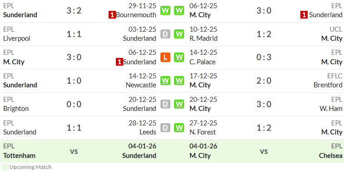Click the vs text for Tottenham Sunderland

click(x=74, y=151)
